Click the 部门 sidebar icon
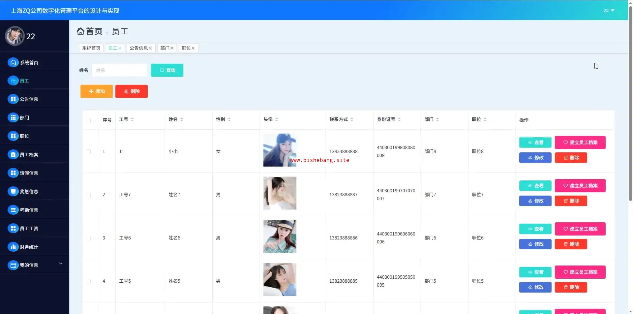This screenshot has height=314, width=633. tap(13, 117)
